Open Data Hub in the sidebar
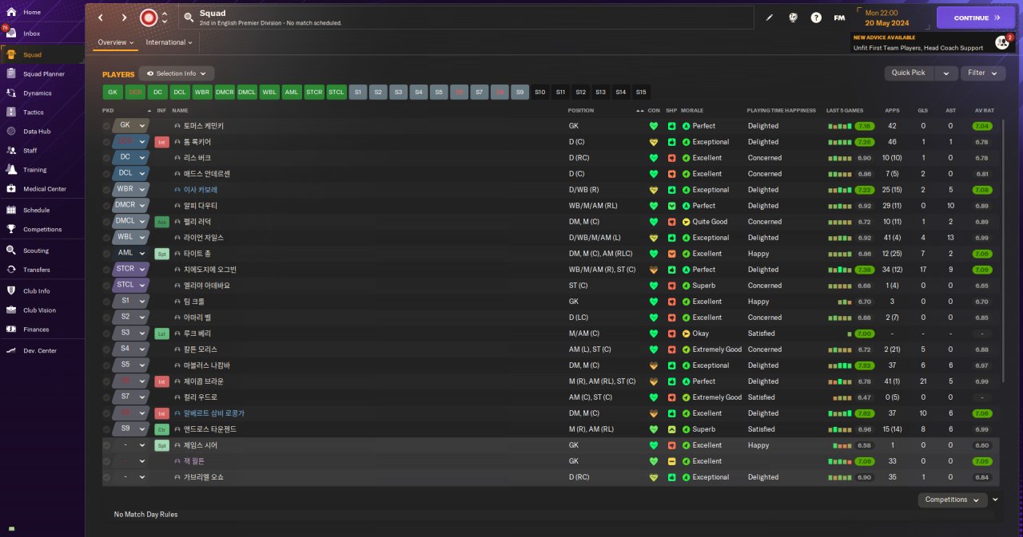The height and width of the screenshot is (537, 1023). tap(36, 132)
